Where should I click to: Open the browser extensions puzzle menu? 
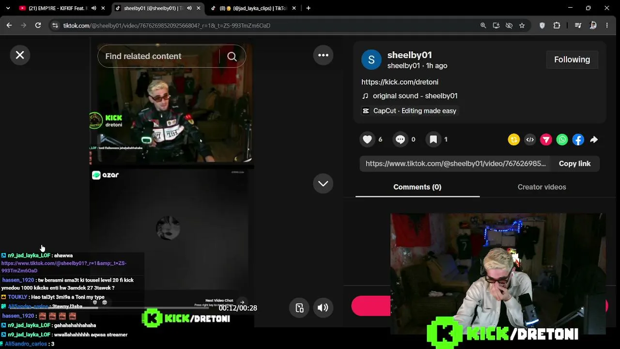click(557, 26)
